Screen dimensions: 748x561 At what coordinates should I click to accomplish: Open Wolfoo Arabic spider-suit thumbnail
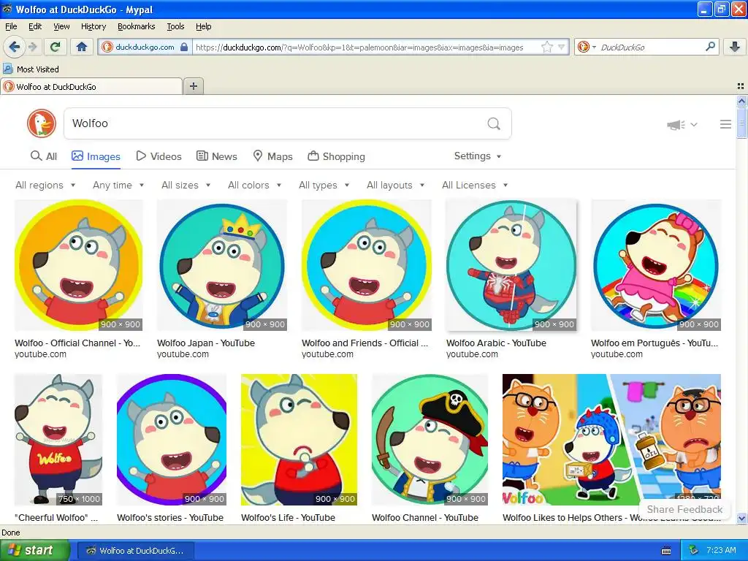click(x=511, y=265)
